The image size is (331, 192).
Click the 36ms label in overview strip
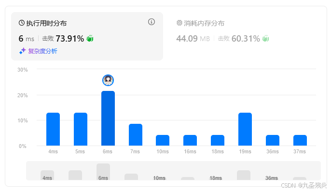(272, 178)
